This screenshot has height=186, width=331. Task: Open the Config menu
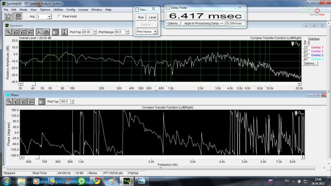70,10
